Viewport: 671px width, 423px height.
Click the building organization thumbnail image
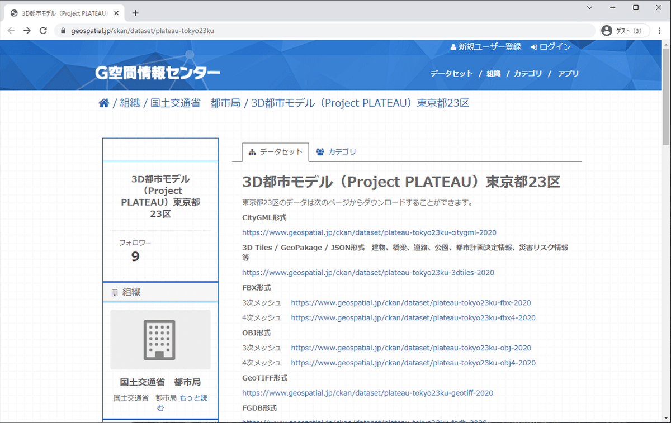pyautogui.click(x=160, y=339)
